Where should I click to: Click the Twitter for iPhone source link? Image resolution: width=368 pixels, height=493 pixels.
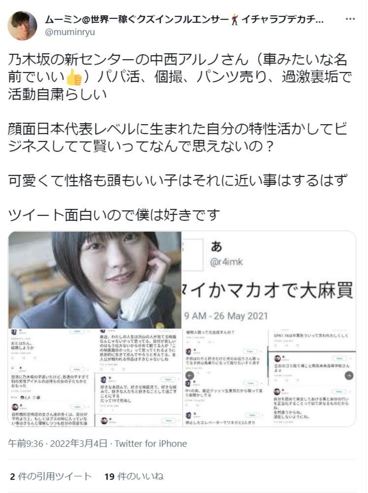[x=151, y=443]
